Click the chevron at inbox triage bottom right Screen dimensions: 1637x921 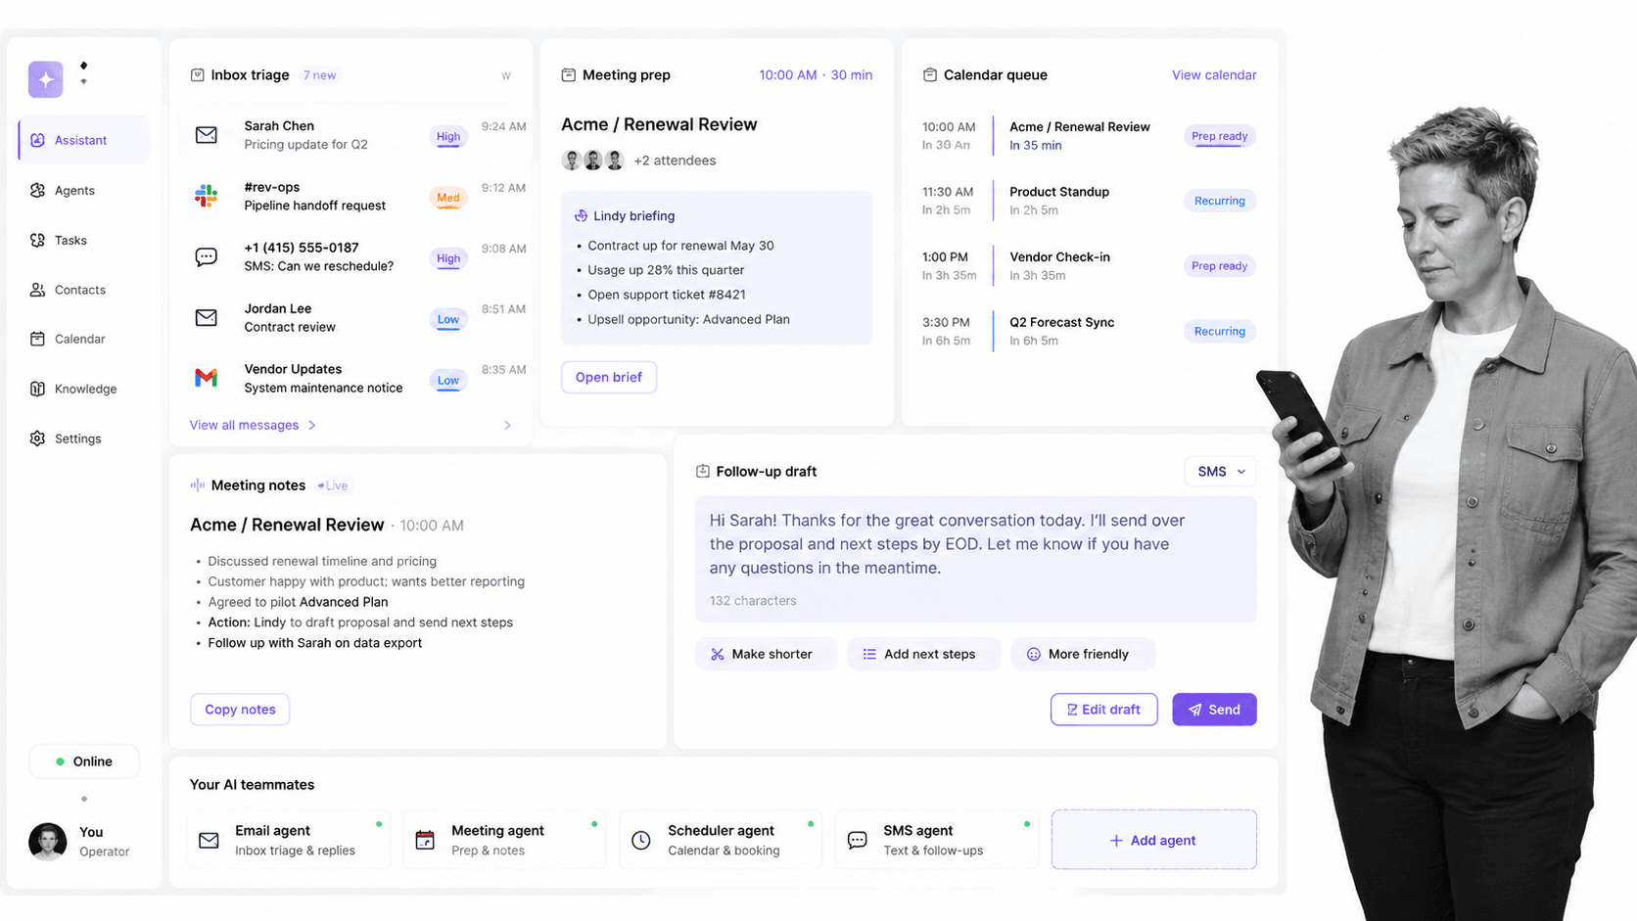pos(507,425)
